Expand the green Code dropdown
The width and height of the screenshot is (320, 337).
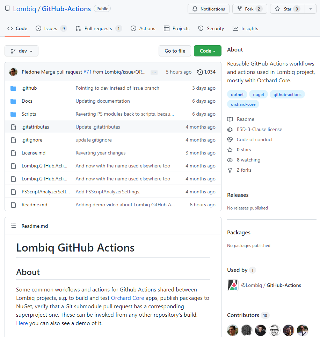click(x=208, y=51)
